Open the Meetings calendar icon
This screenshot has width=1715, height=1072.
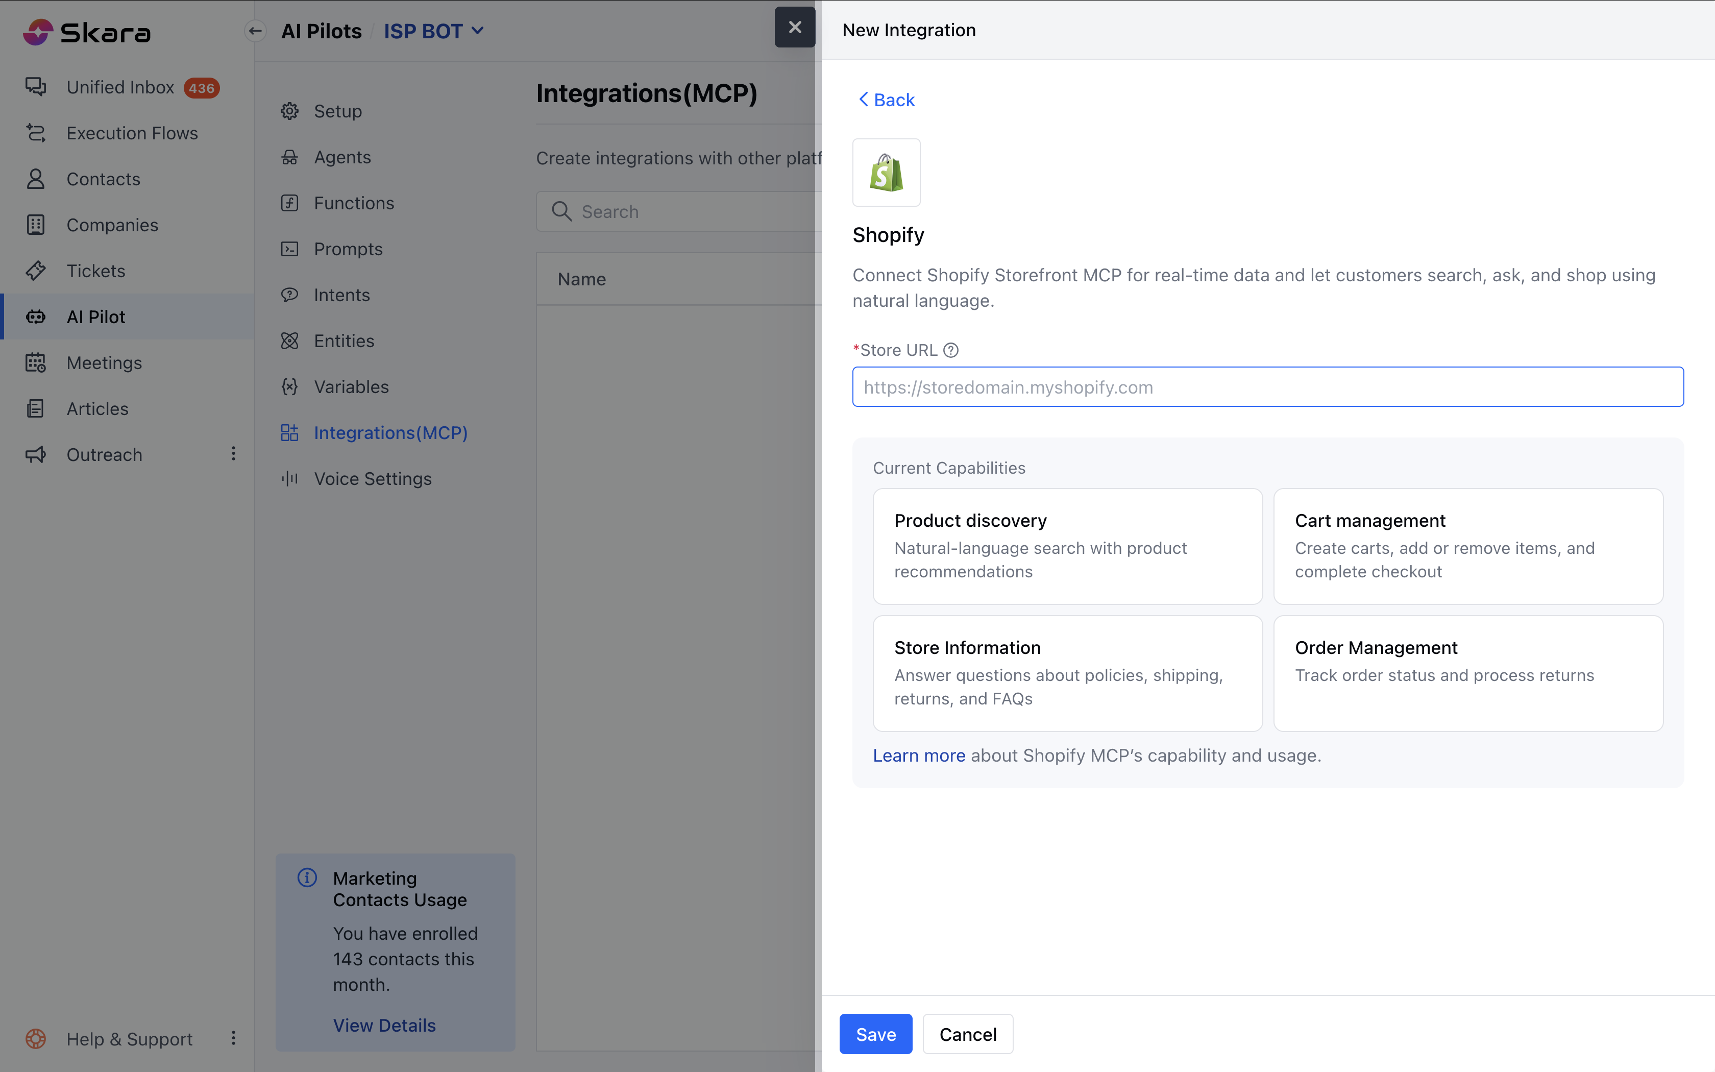[35, 363]
